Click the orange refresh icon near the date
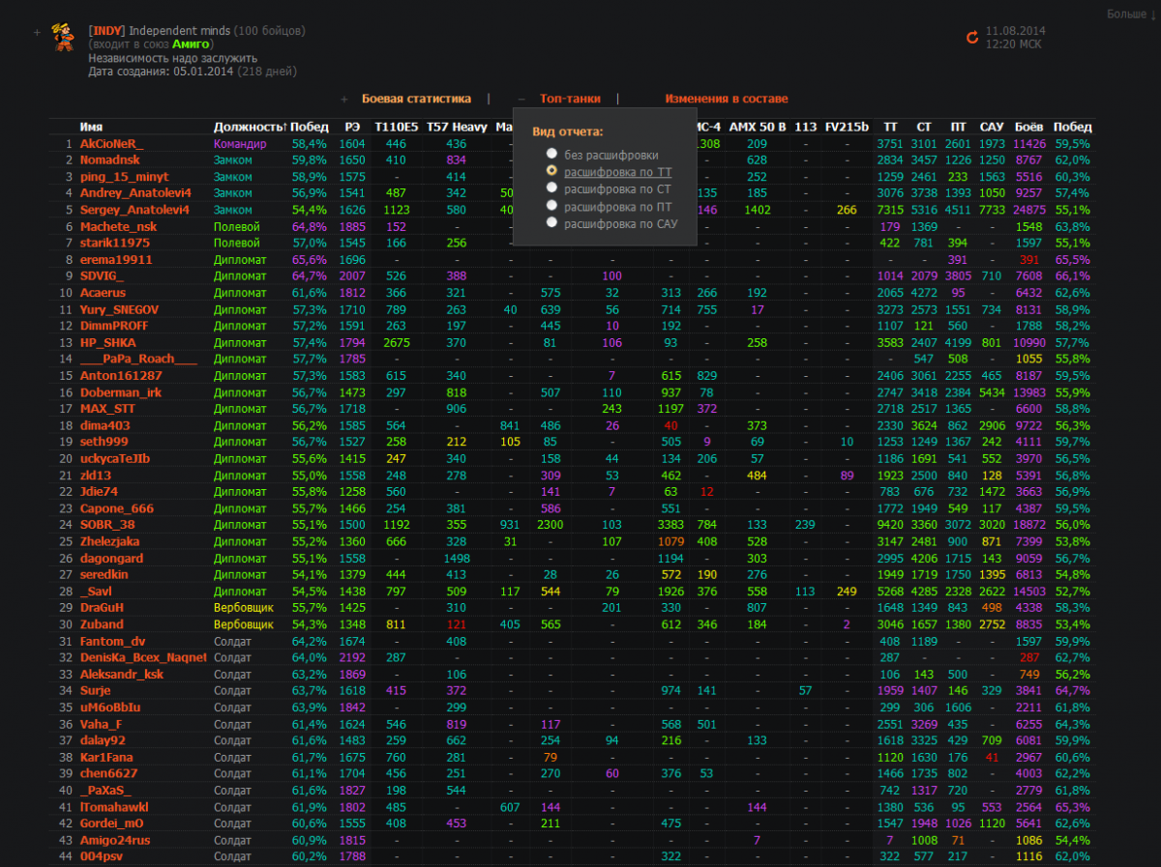Viewport: 1161px width, 867px height. click(972, 38)
